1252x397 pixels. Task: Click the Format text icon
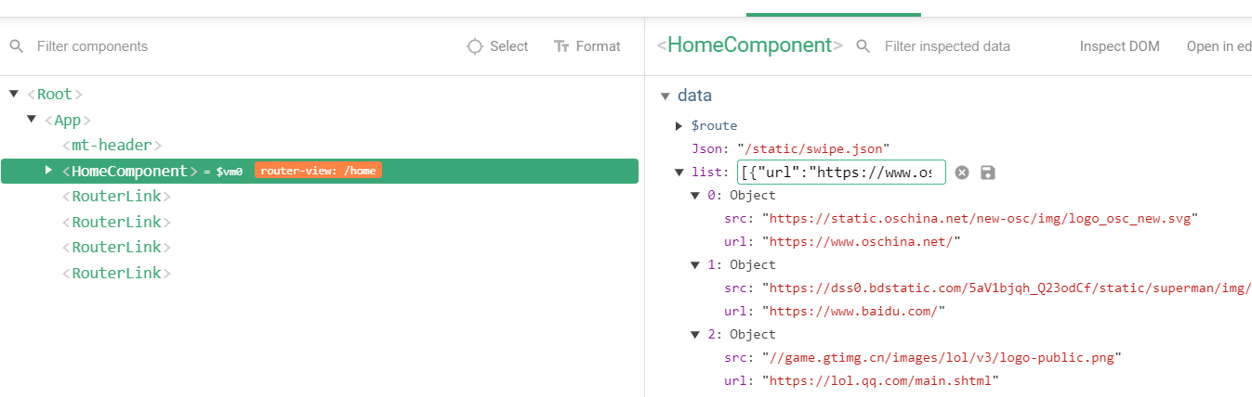click(x=560, y=46)
